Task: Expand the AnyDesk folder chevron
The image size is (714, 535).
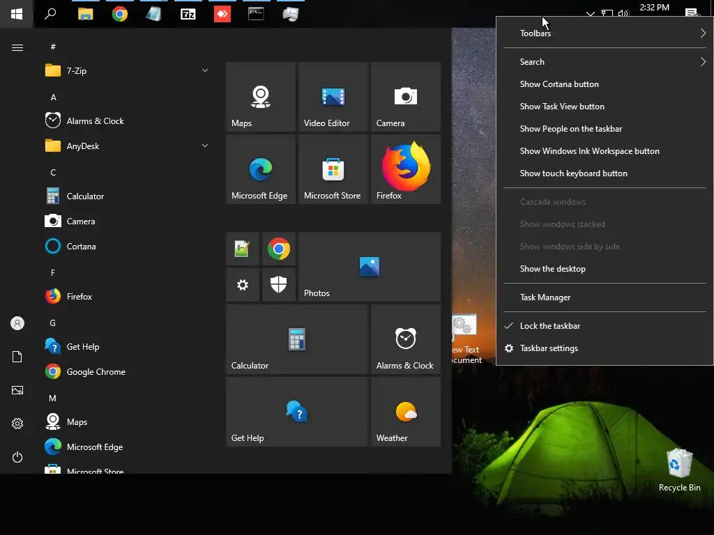Action: pos(205,146)
